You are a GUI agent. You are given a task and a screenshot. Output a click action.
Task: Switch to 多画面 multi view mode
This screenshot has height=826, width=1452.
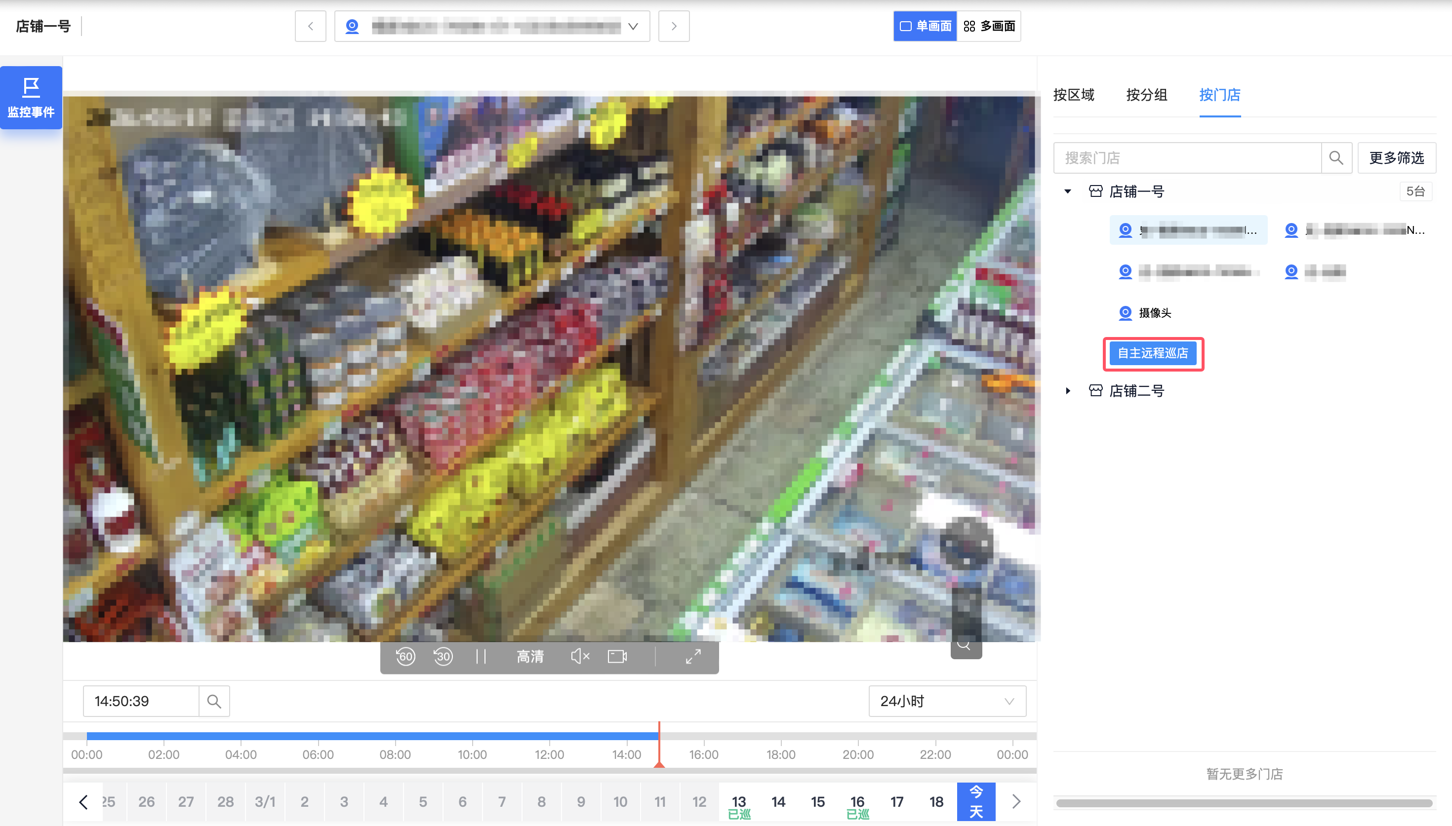point(989,26)
